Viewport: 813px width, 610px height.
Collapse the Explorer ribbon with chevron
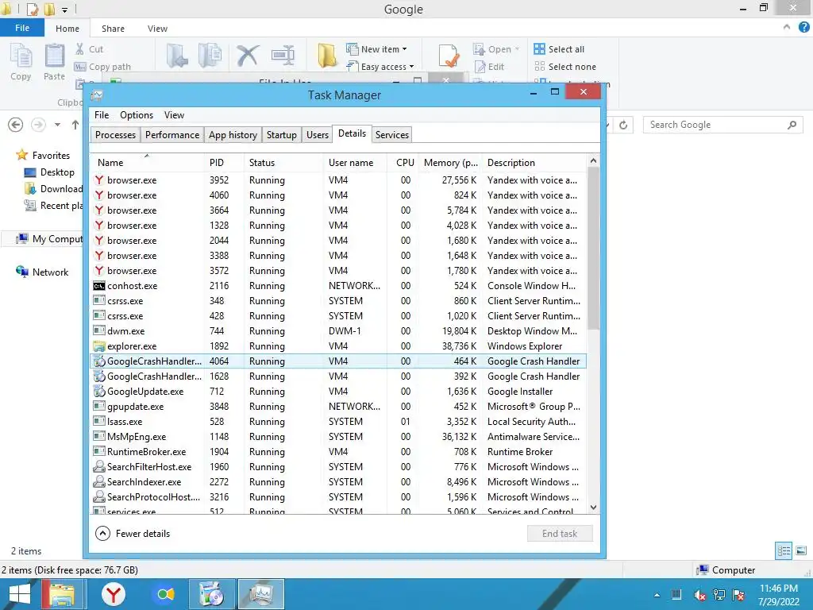coord(787,27)
